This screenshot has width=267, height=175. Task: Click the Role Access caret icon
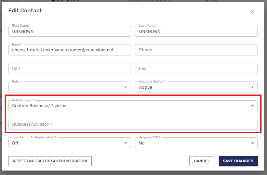252,106
